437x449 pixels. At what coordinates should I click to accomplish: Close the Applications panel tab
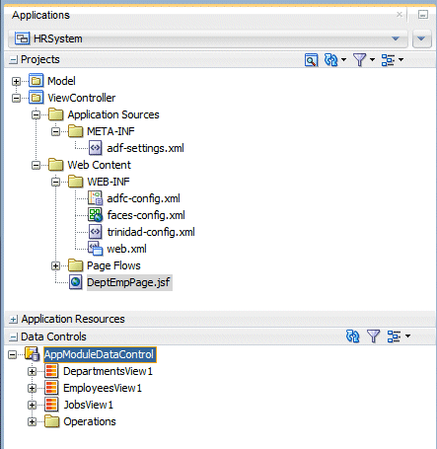pyautogui.click(x=400, y=14)
